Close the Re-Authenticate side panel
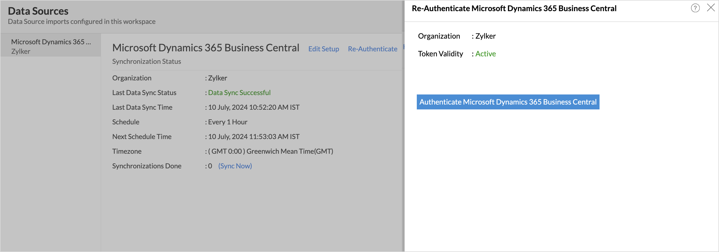719x252 pixels. pos(711,8)
